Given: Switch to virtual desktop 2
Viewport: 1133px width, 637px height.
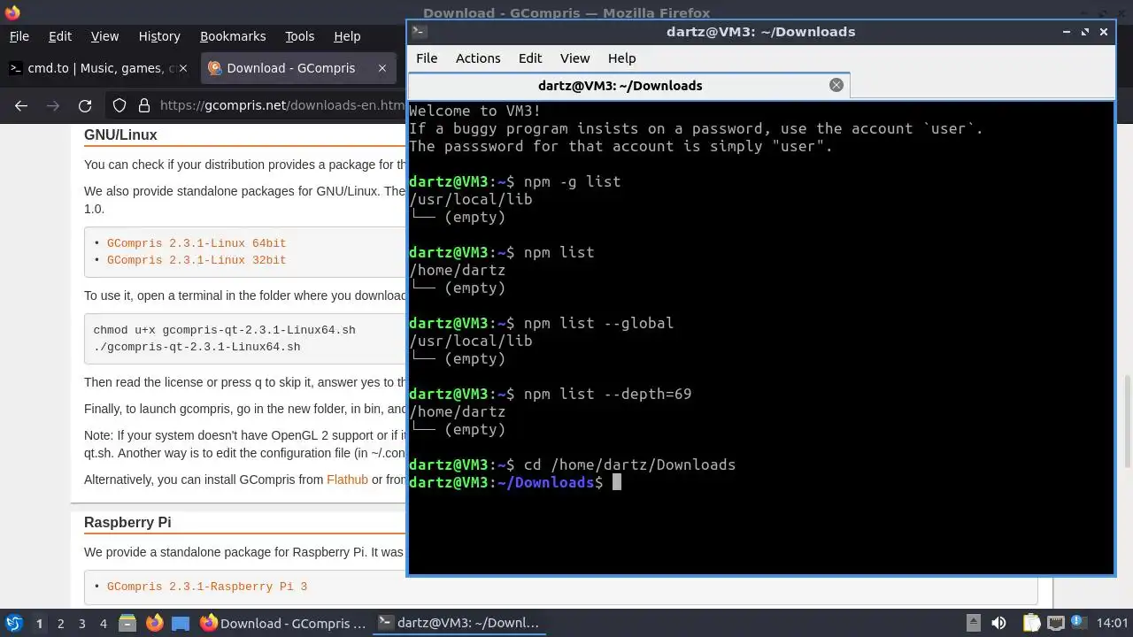Looking at the screenshot, I should [x=60, y=623].
